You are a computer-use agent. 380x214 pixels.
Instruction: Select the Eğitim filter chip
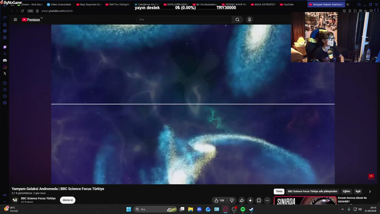pos(346,191)
